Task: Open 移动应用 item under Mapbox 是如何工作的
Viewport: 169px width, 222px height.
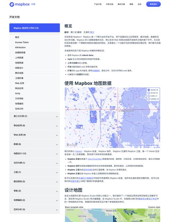Action: [19, 88]
